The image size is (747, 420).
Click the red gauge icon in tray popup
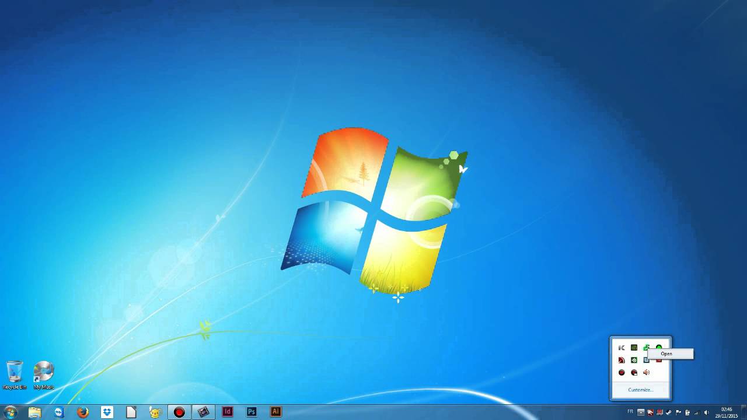622,360
